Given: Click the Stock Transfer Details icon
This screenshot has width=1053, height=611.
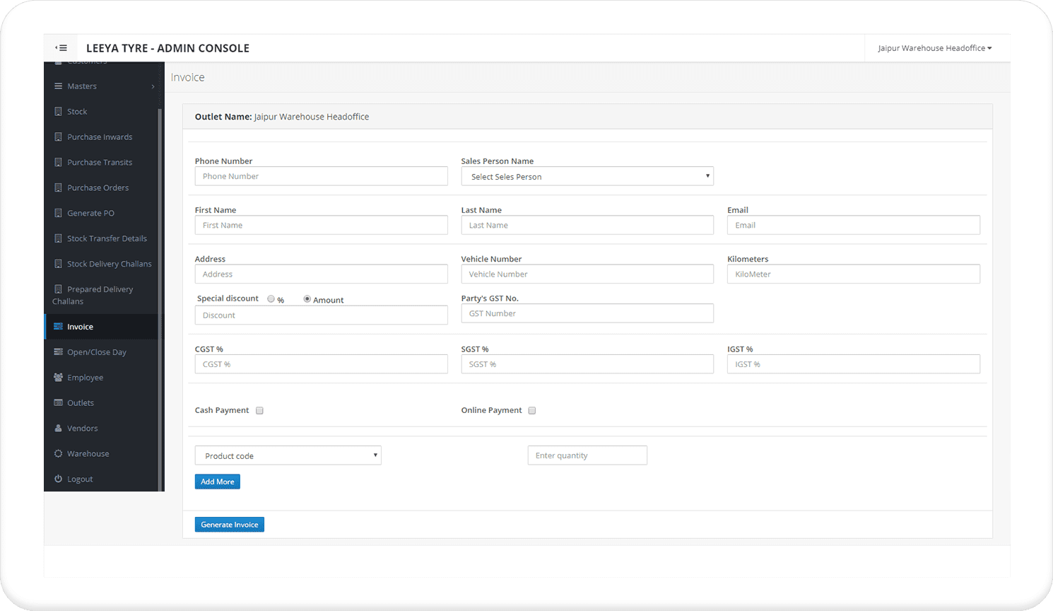Looking at the screenshot, I should (58, 239).
